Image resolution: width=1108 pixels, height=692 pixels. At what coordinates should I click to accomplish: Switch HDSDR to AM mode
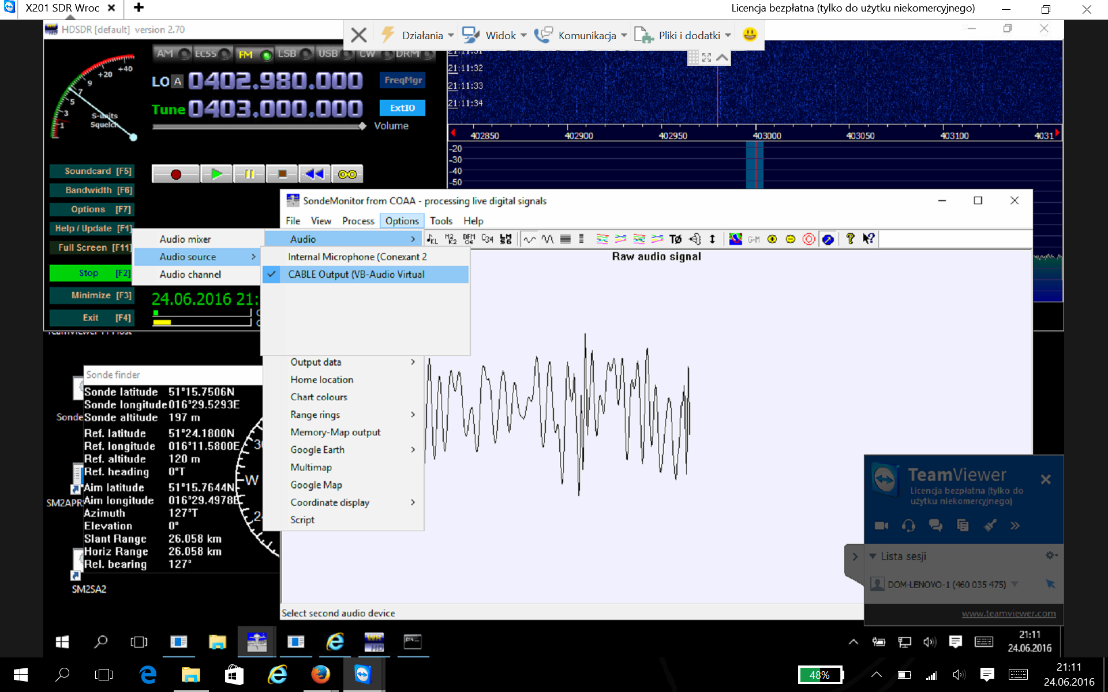click(172, 54)
